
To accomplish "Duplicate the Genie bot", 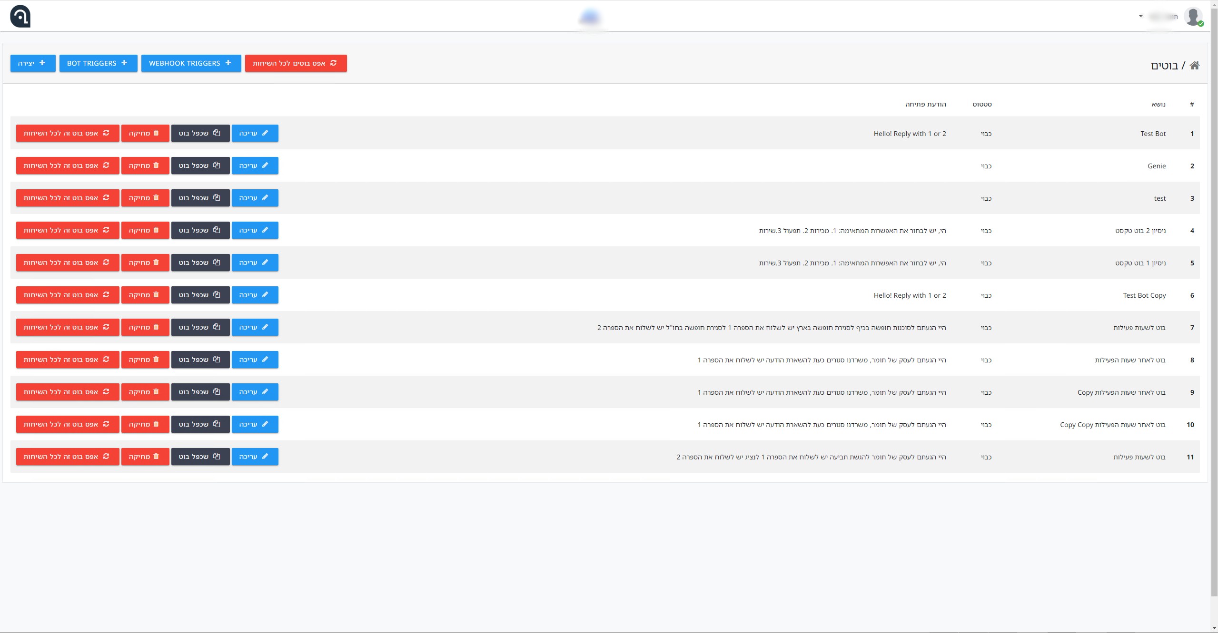I will [x=200, y=166].
